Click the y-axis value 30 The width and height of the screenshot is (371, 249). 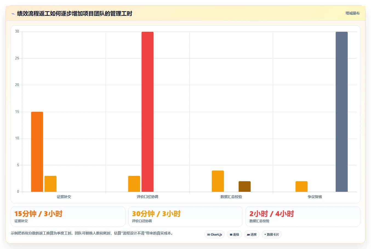click(17, 32)
